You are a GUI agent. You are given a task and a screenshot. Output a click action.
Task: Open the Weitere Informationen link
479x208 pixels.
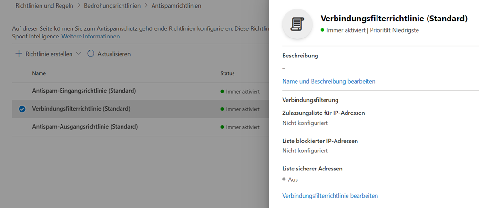91,36
